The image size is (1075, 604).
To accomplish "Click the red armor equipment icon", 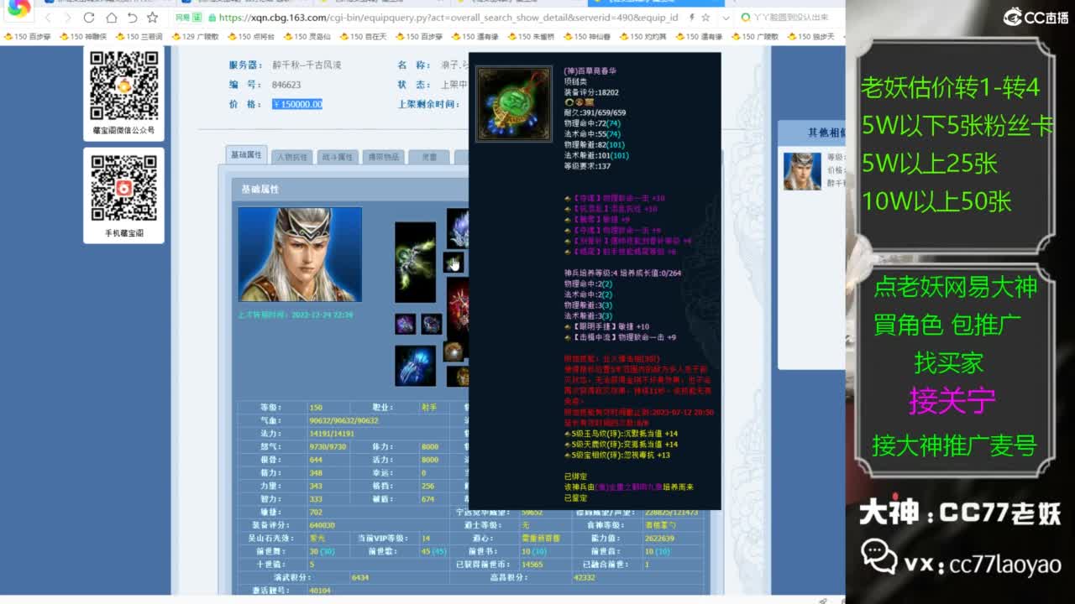I will [459, 308].
